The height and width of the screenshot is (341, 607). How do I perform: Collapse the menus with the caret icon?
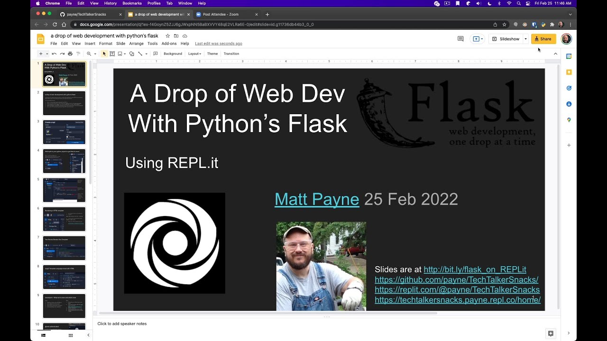click(x=555, y=54)
